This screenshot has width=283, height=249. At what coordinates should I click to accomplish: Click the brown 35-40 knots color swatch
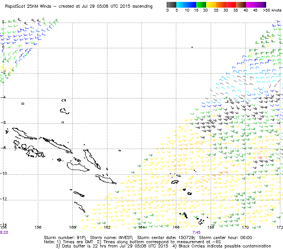241,5
